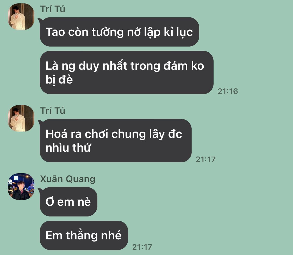Tap the 'Em thằng nhé' message bubble
293x255 pixels.
[x=84, y=235]
